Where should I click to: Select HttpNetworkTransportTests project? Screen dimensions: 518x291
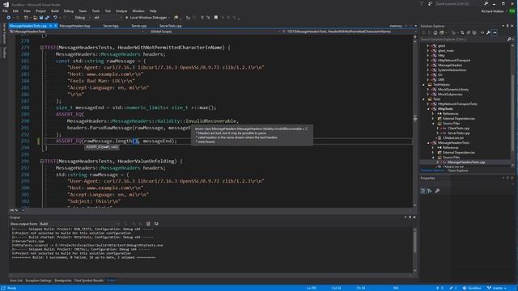pyautogui.click(x=457, y=104)
